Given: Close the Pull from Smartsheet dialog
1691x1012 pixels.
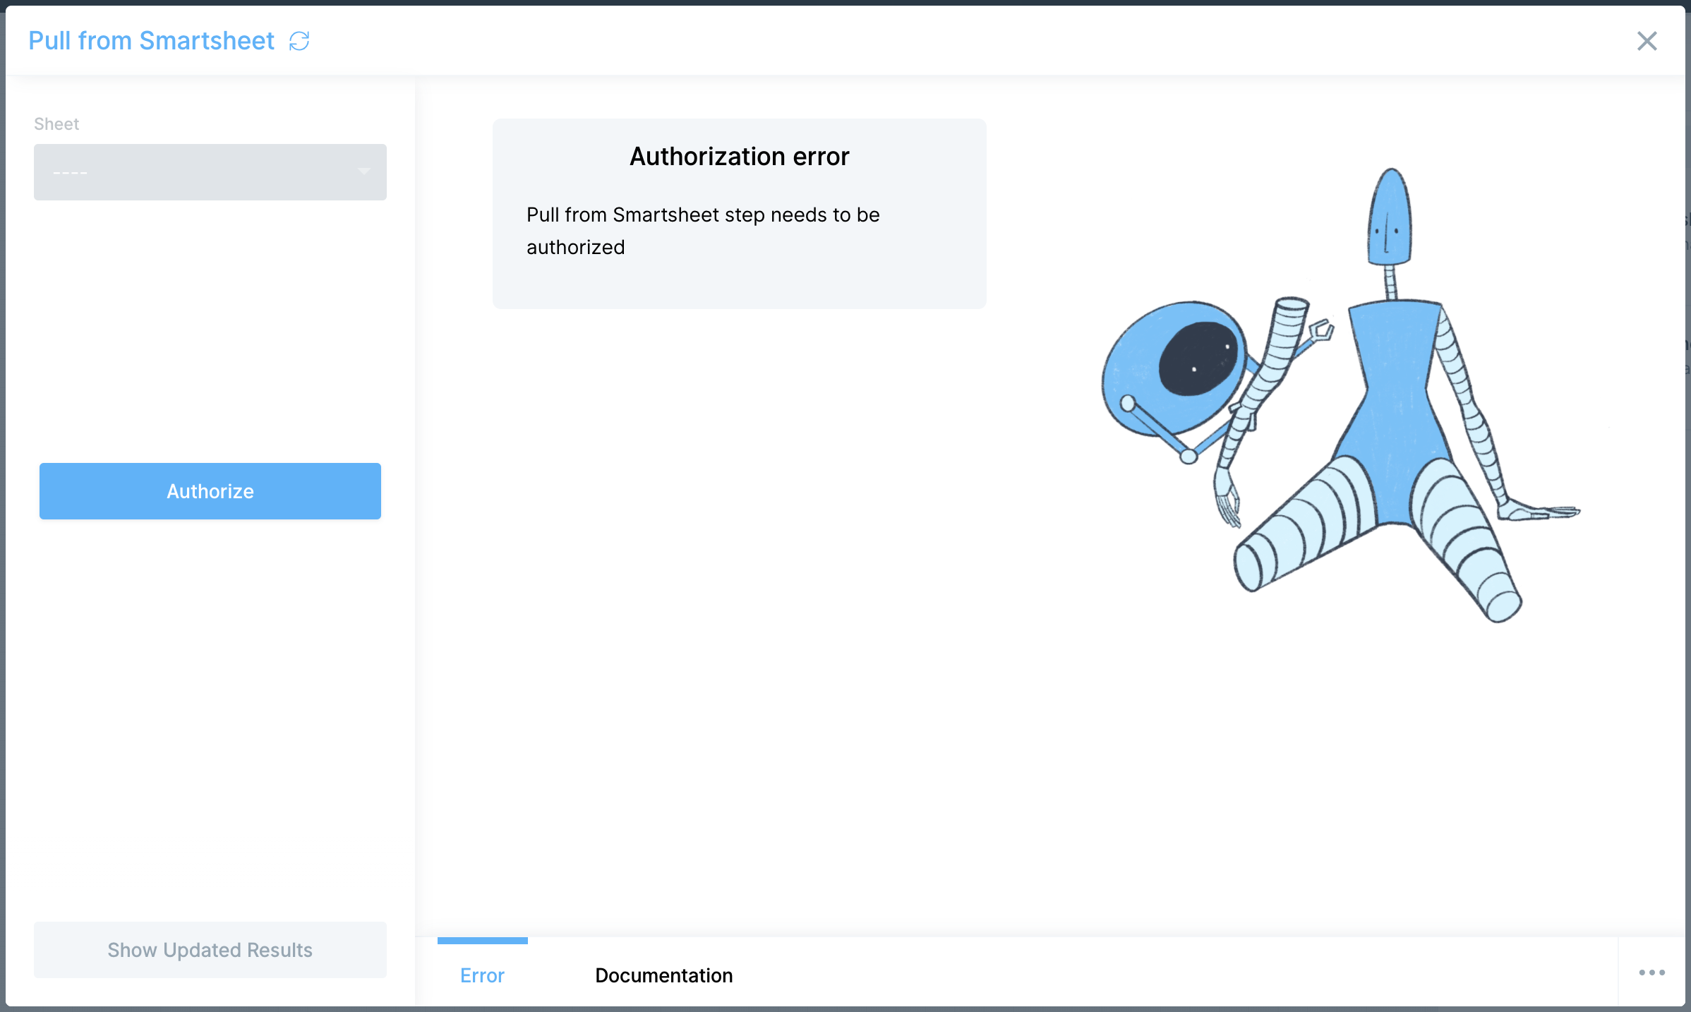Looking at the screenshot, I should tap(1647, 41).
